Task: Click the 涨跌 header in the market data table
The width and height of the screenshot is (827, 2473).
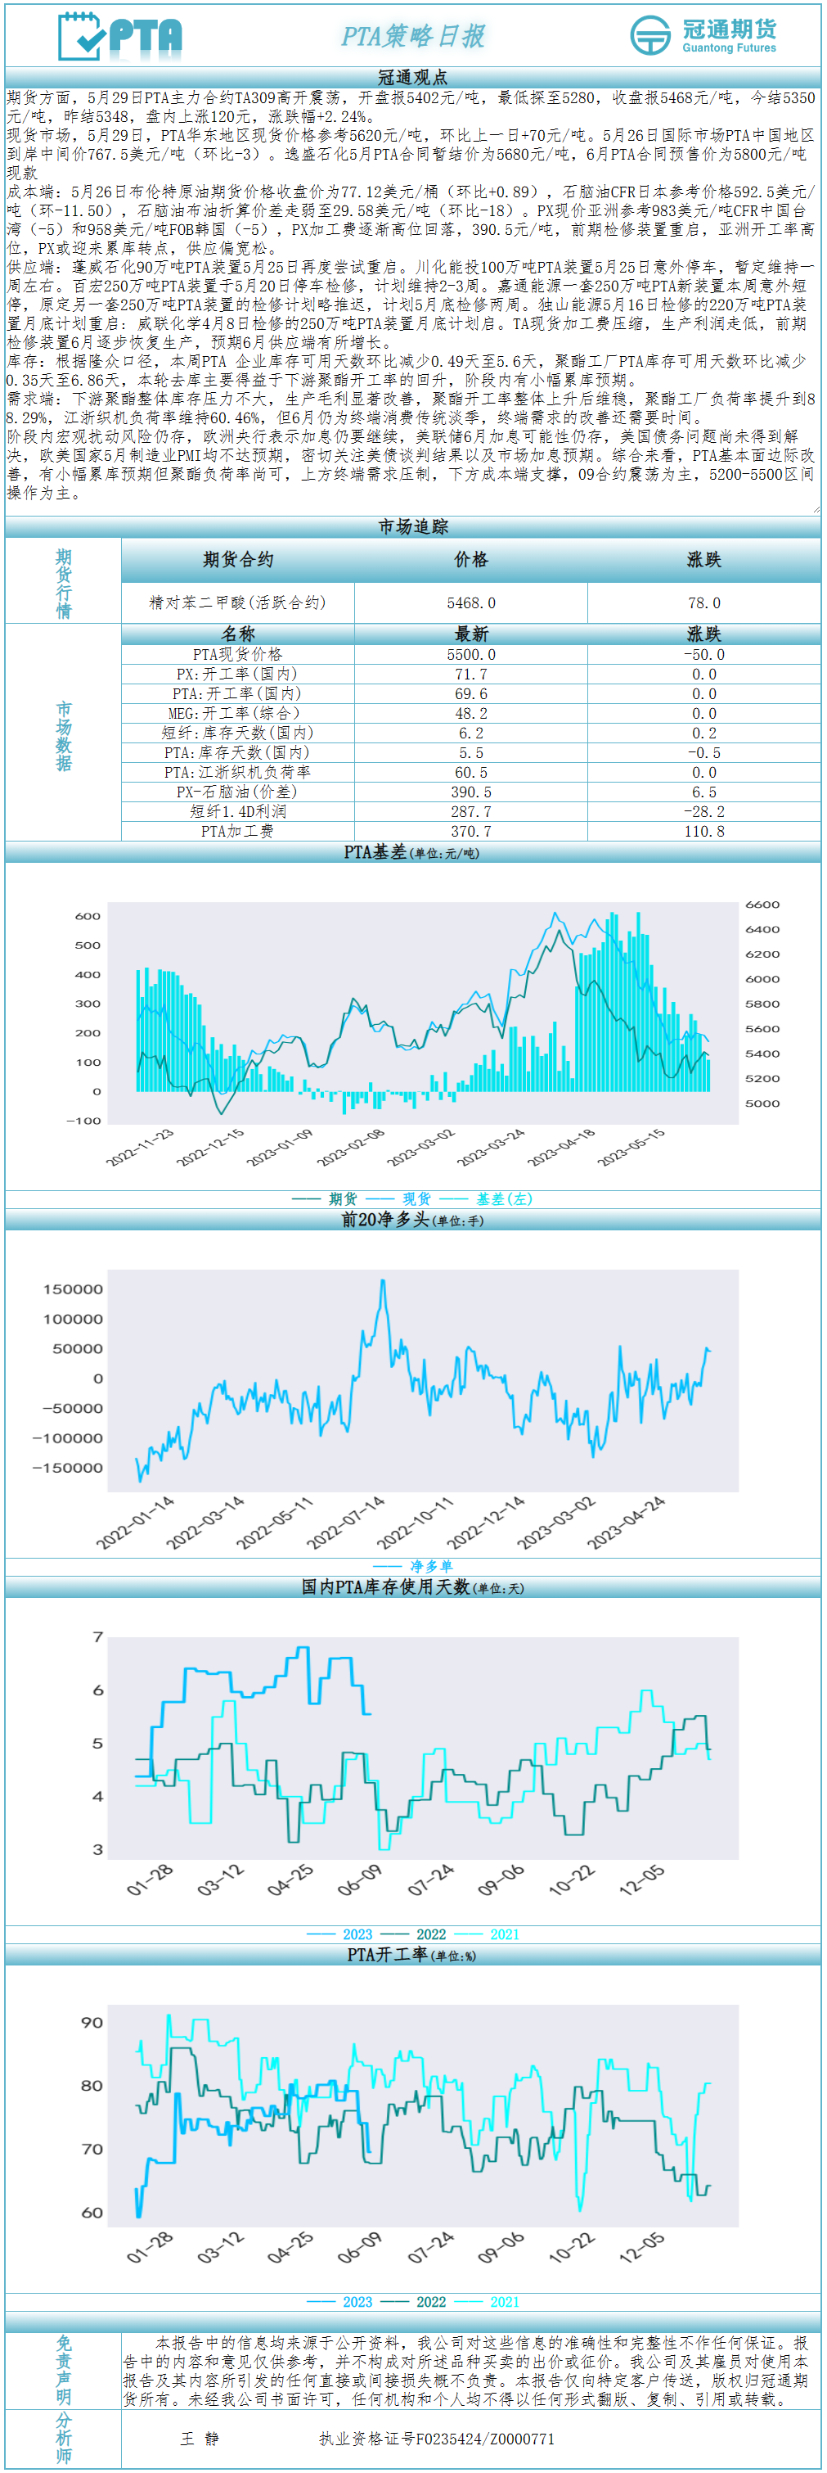Action: (703, 634)
